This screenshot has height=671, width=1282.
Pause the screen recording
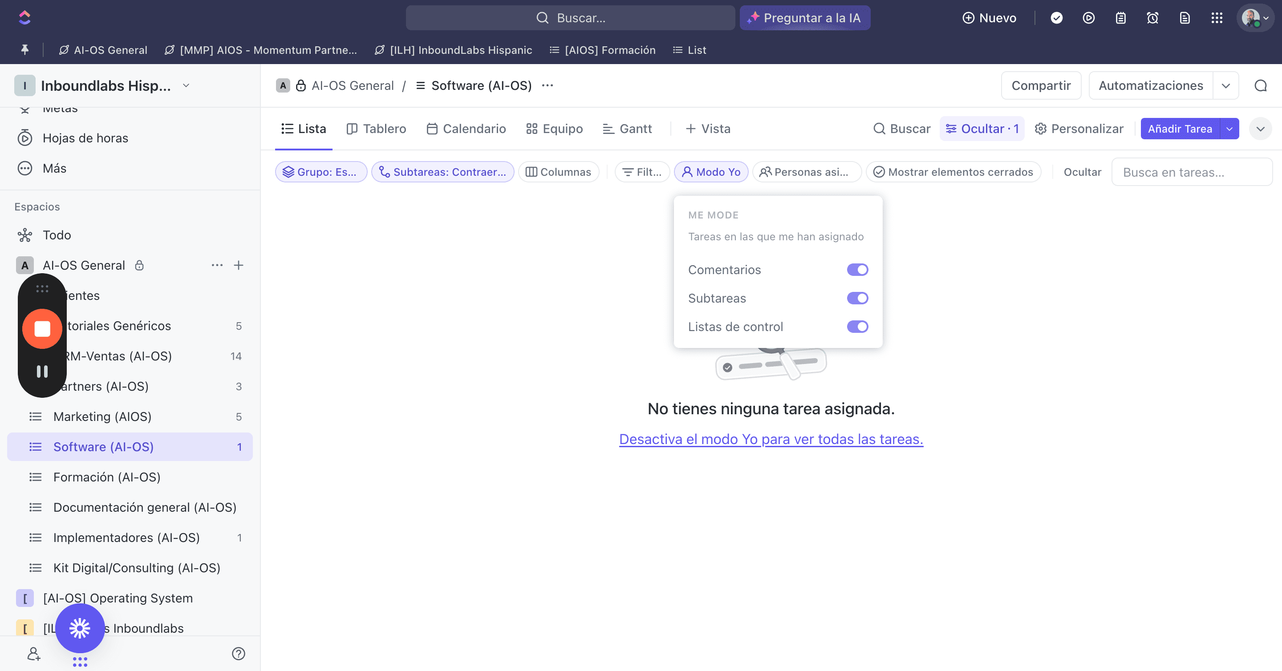pos(42,372)
